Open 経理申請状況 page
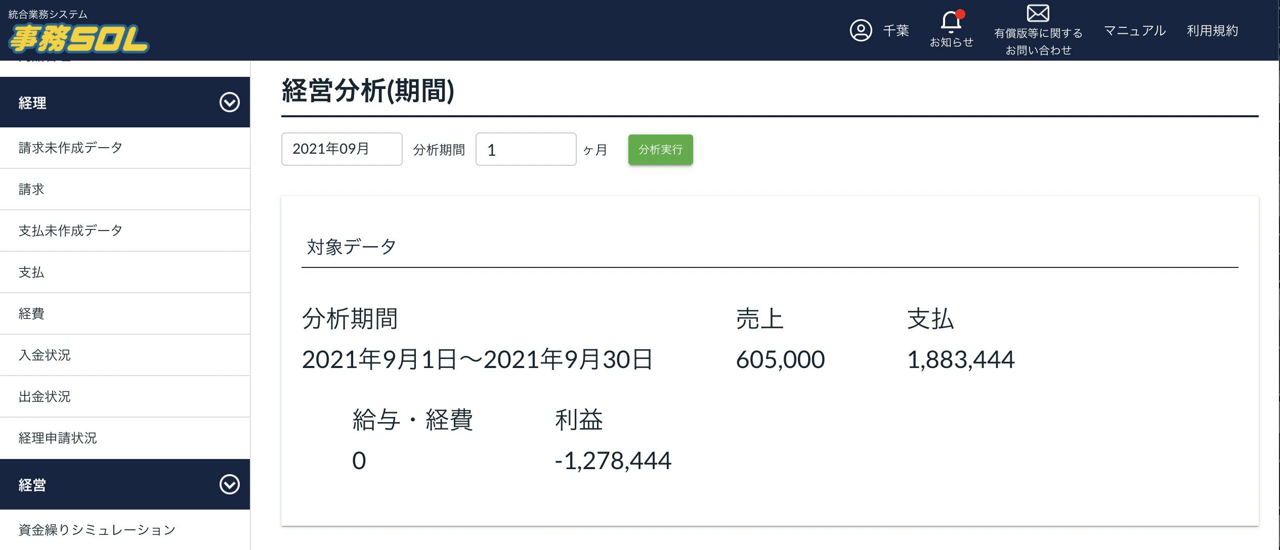Viewport: 1280px width, 550px height. [x=58, y=438]
